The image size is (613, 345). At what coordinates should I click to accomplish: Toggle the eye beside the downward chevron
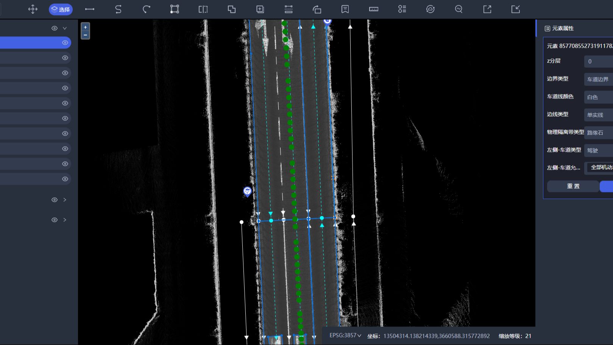pos(55,28)
